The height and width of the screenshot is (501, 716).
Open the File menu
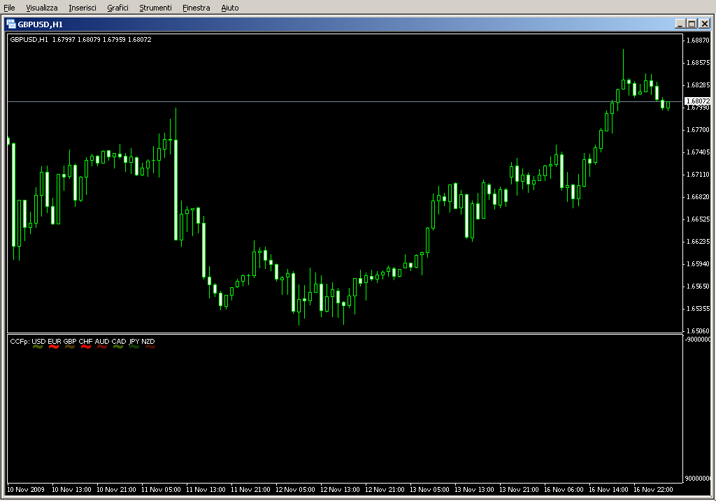9,8
